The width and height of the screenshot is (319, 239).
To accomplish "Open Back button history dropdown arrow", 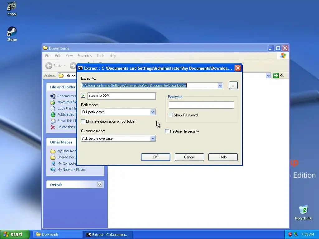I will [64, 66].
